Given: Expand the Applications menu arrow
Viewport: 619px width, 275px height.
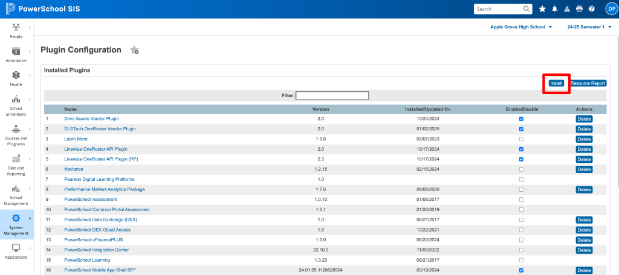Looking at the screenshot, I should 30,248.
